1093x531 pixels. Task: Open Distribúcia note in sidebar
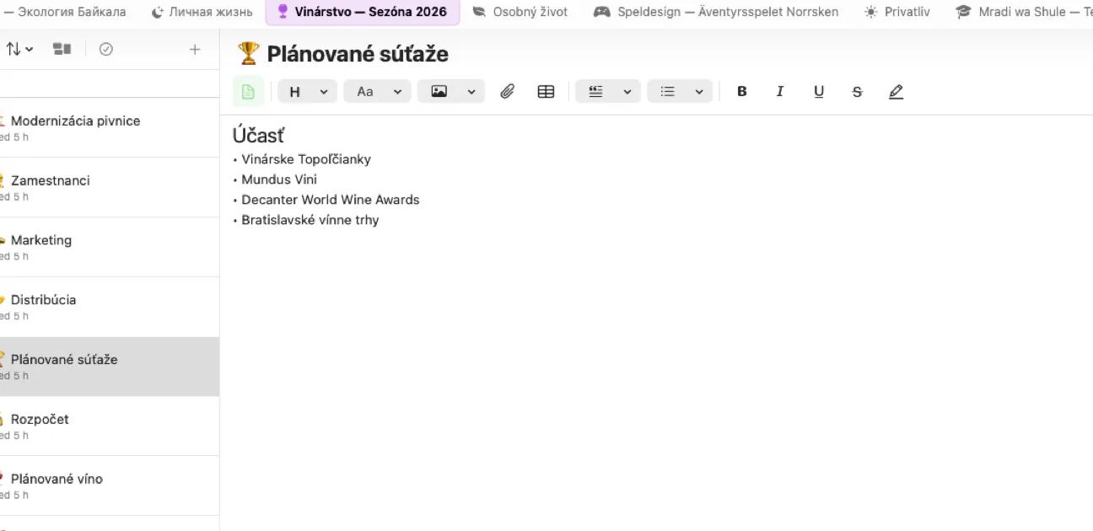pos(110,307)
